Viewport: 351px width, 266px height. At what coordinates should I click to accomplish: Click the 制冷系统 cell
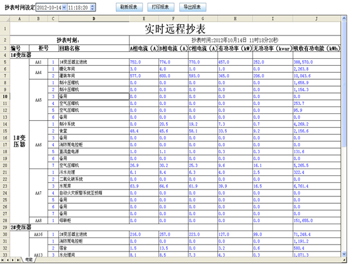94,124
